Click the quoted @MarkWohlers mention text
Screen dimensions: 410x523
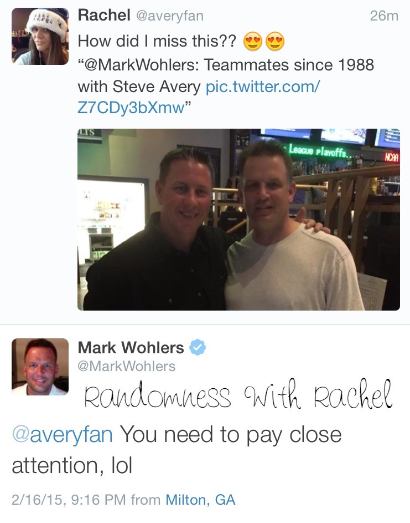[141, 65]
